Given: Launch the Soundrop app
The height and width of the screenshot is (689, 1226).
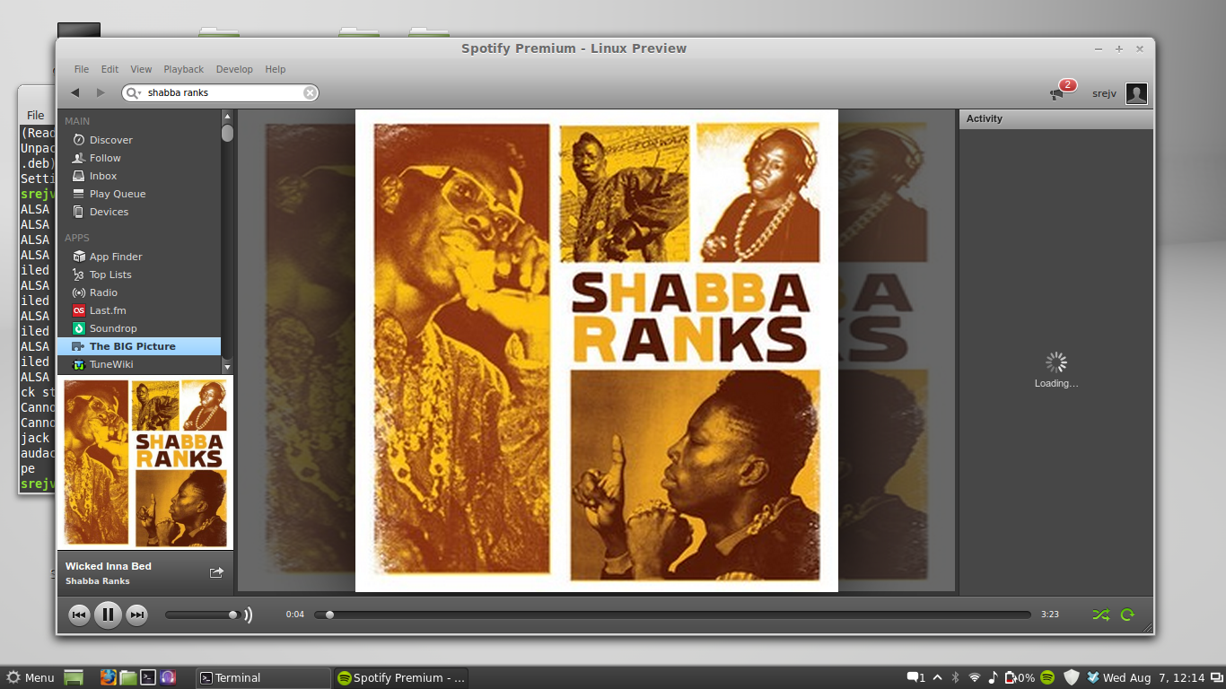Looking at the screenshot, I should click(x=138, y=328).
